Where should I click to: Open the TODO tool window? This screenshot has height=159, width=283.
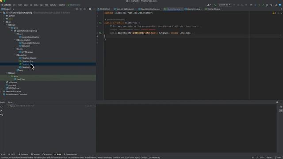[x=12, y=155]
